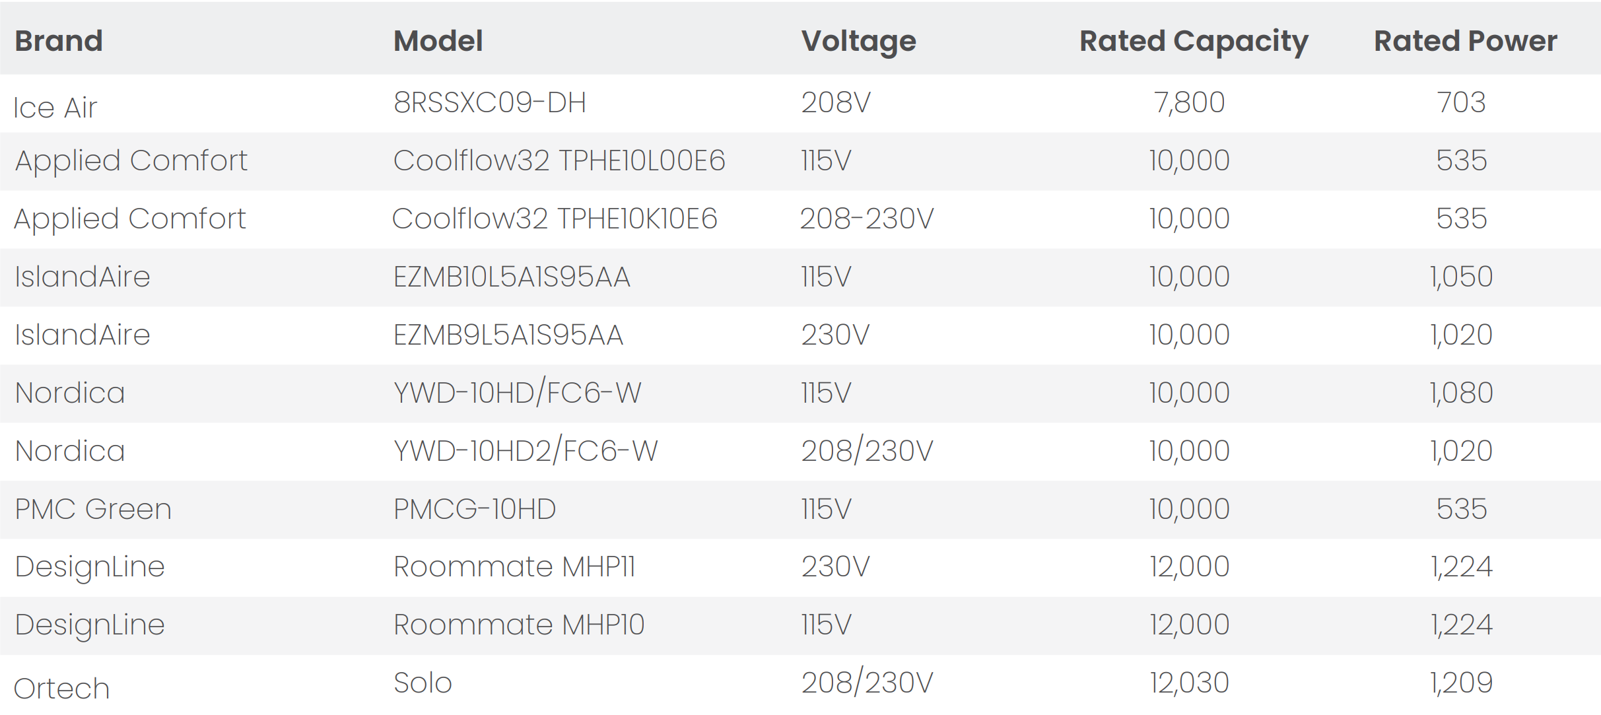This screenshot has height=715, width=1601.
Task: Select the YWD-10HD2/FC6-W model cell
Action: 526,451
